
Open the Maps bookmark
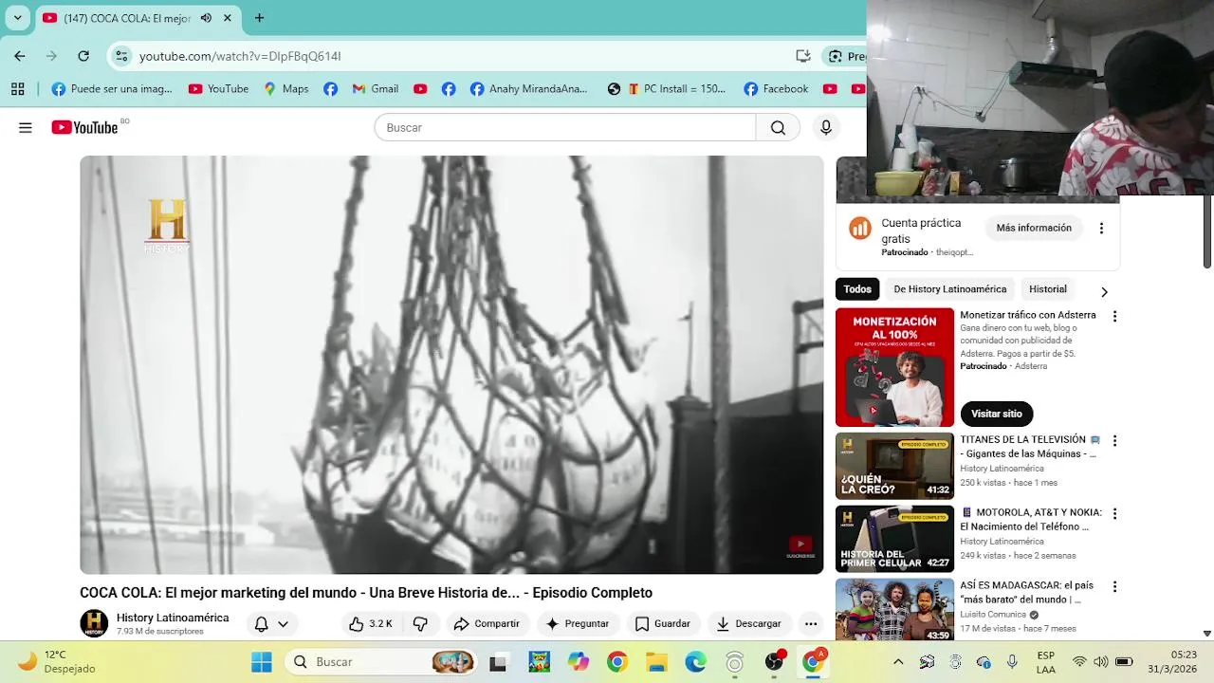click(x=286, y=89)
